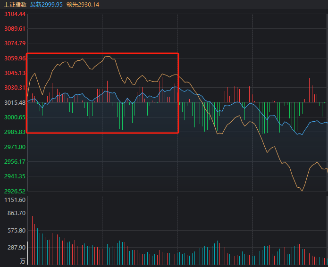Select the 3059.96 price axis label
Viewport: 328px width, 267px height.
point(15,58)
